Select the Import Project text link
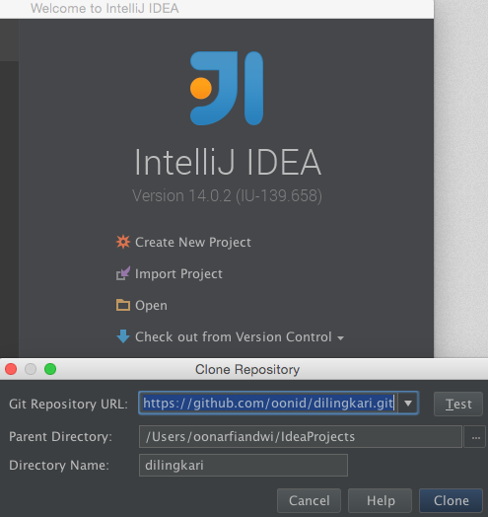 point(178,274)
